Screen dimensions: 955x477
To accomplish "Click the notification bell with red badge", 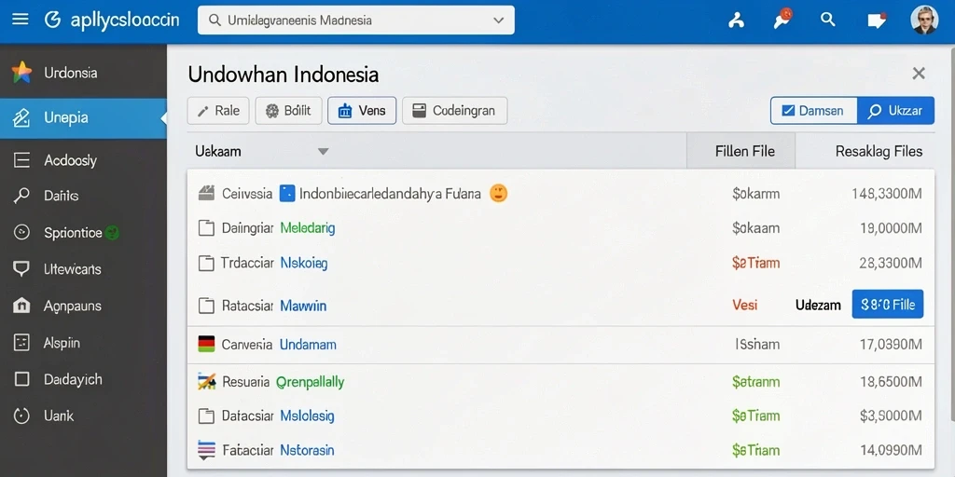I will coord(782,19).
